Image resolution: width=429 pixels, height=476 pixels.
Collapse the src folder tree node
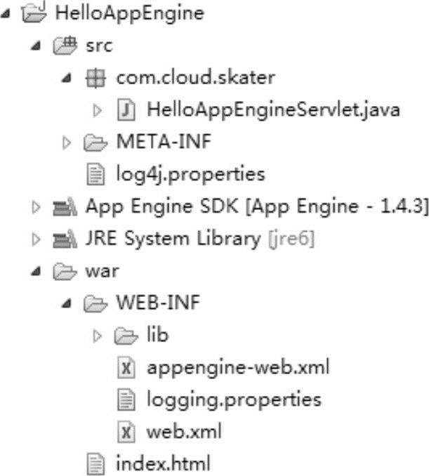[36, 46]
